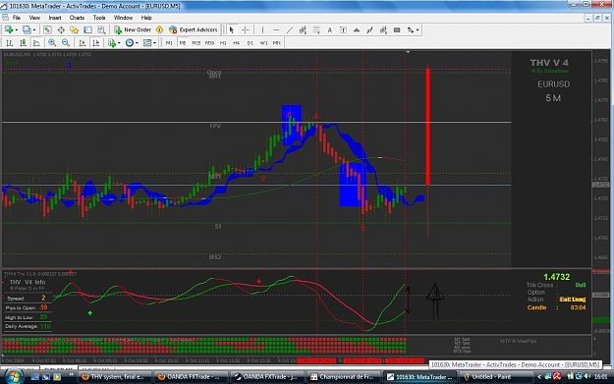Select the Line Chart display icon
This screenshot has height=384, width=614.
coord(36,43)
